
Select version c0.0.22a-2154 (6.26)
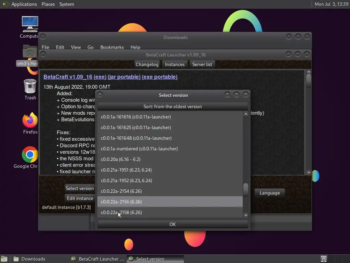(170, 191)
